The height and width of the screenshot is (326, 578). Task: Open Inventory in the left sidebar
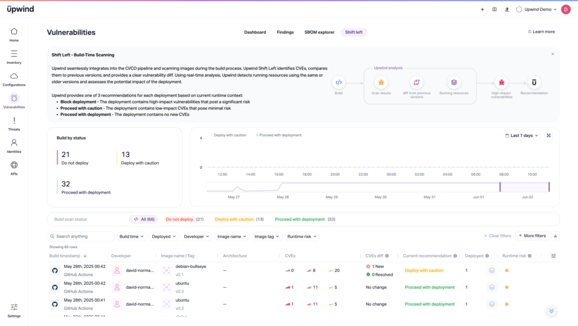pos(14,57)
